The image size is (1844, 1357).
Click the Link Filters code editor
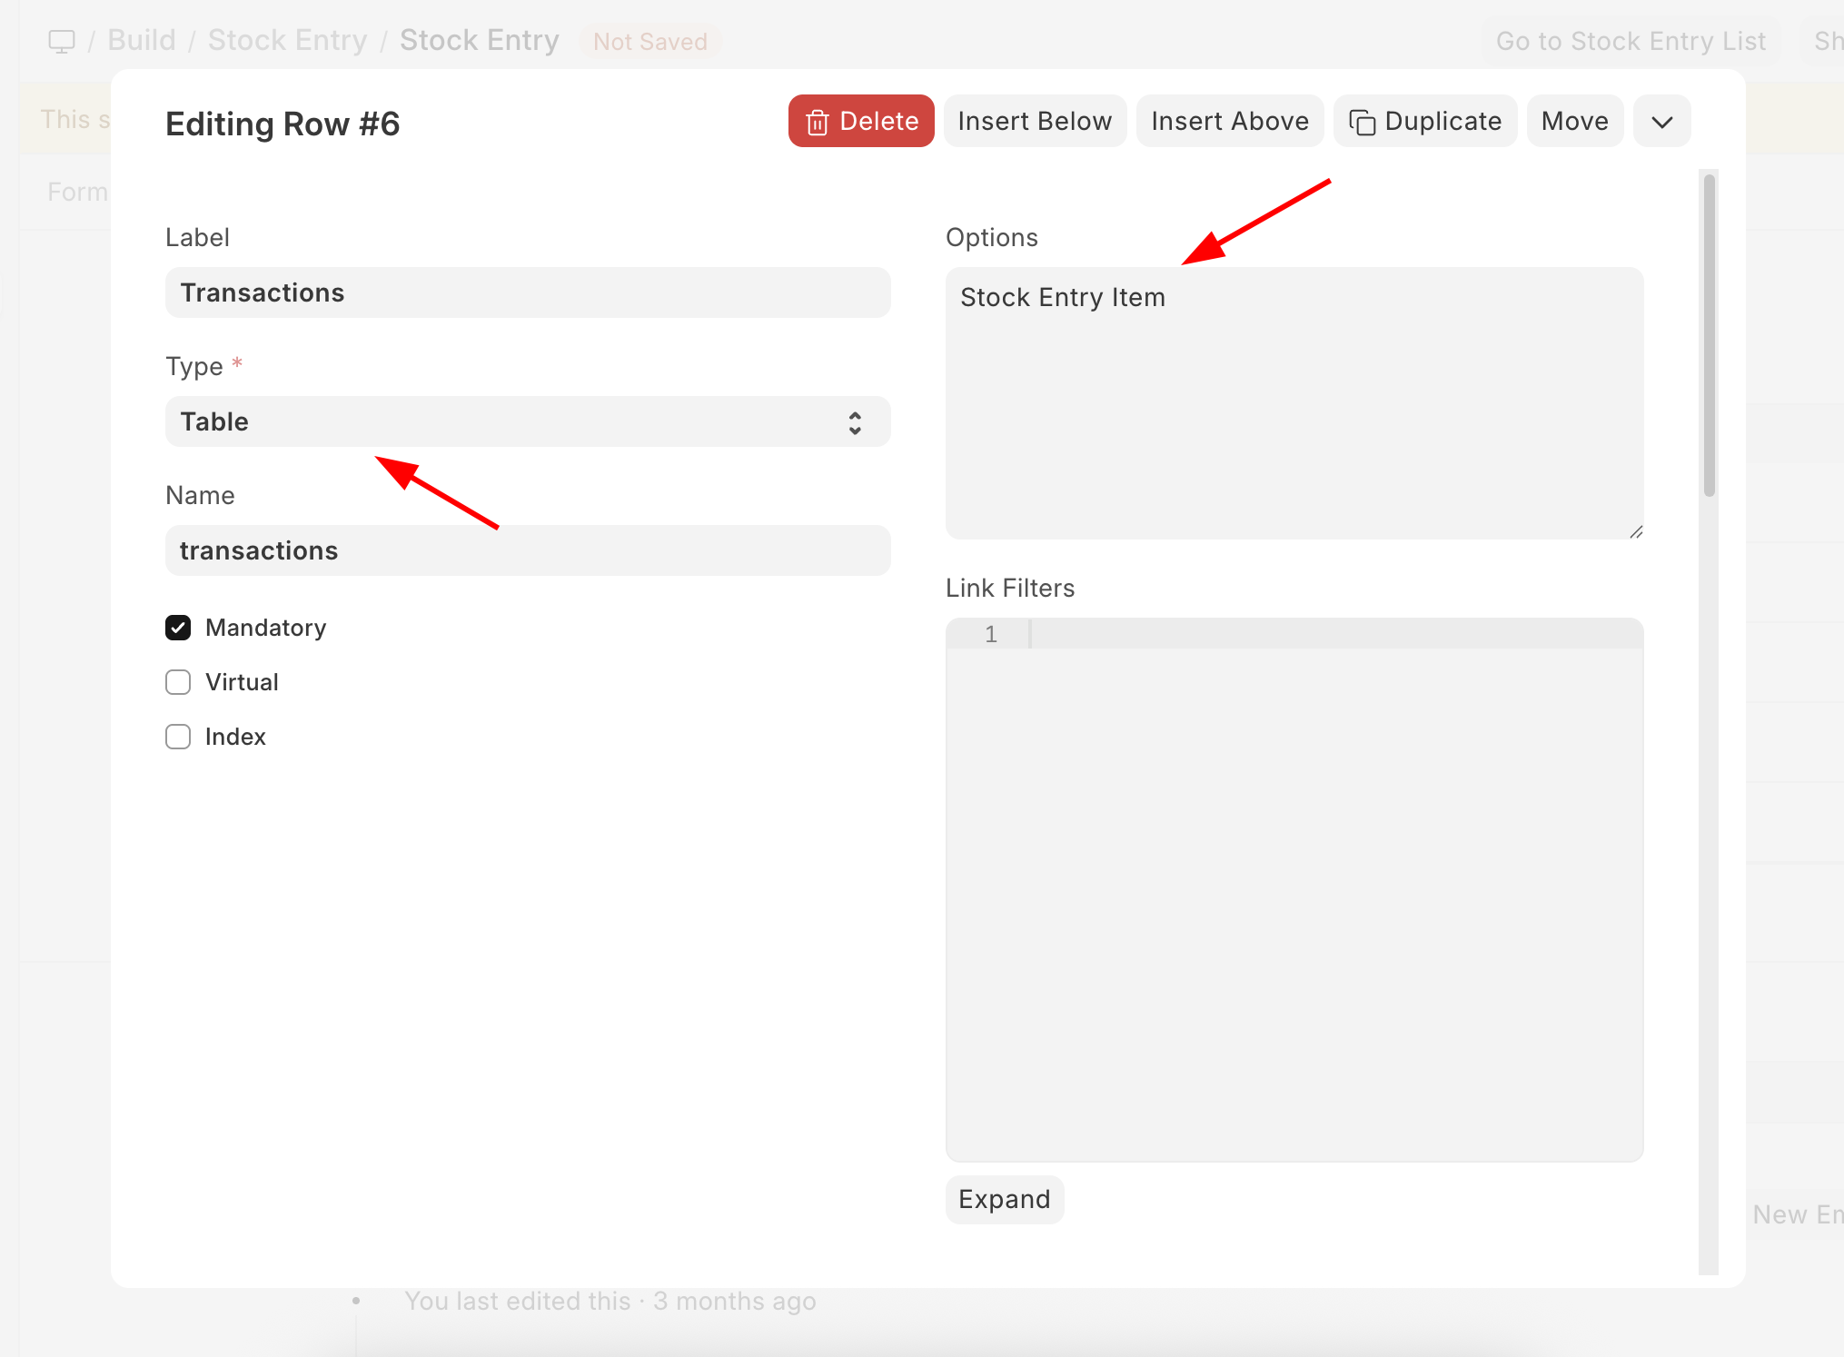tap(1335, 890)
